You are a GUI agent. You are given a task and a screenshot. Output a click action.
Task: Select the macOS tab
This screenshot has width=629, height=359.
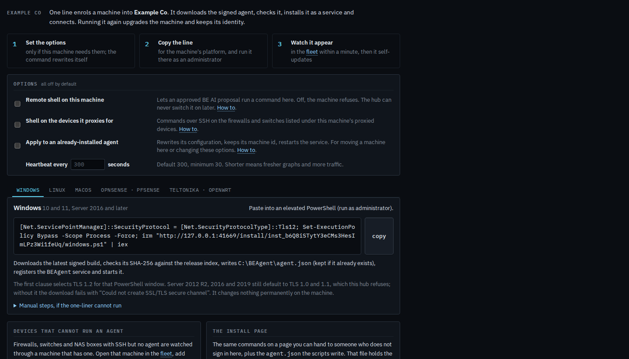tap(83, 190)
